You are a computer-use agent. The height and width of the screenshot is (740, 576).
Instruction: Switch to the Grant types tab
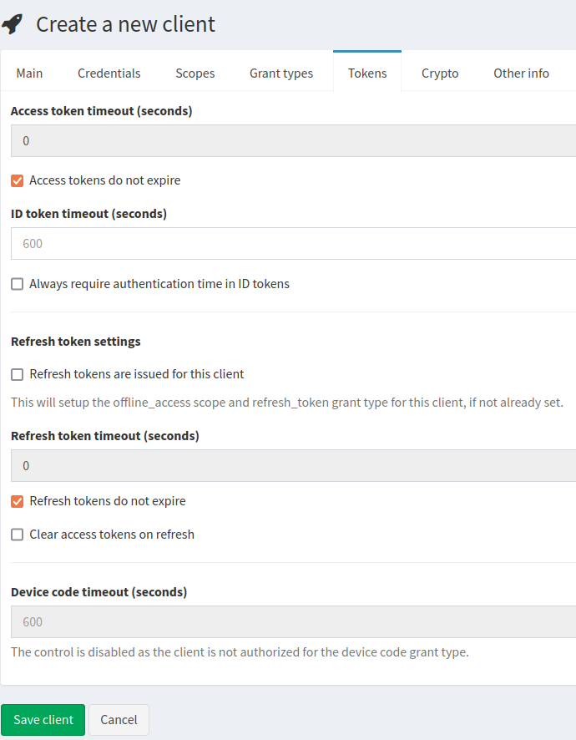(280, 73)
